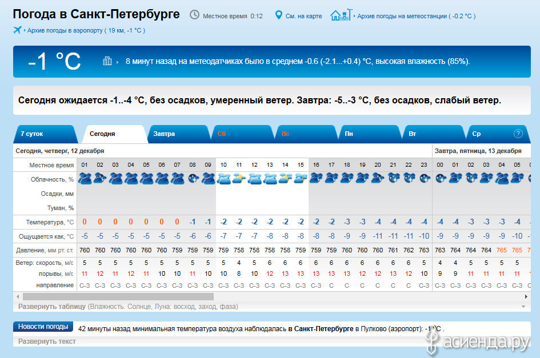Screen dimensions: 540x358
Task: Expand the news via 'Развернуть текст'
Action: coord(47,341)
